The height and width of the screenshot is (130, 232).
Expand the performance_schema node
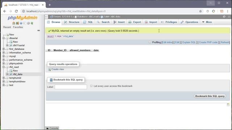(4, 60)
